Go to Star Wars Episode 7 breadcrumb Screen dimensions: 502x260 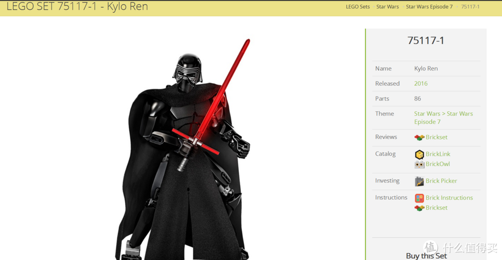429,7
